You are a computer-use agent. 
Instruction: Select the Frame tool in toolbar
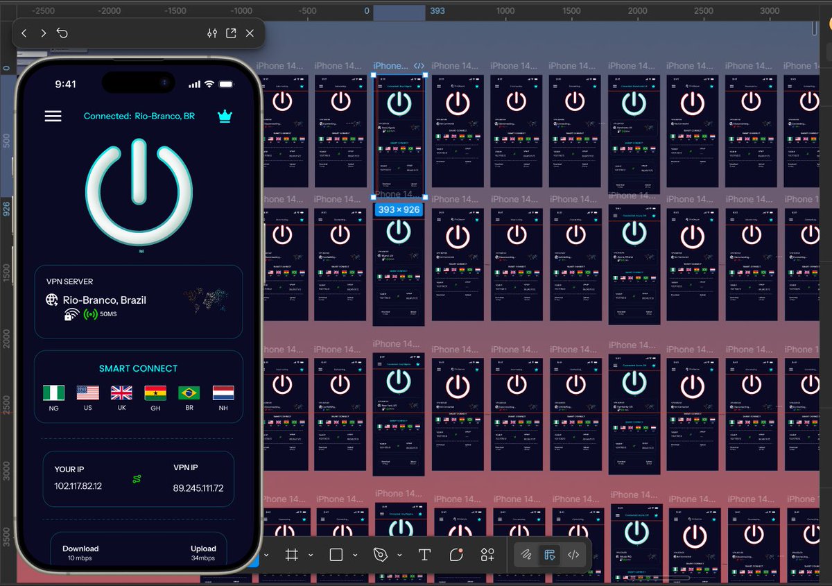point(292,555)
